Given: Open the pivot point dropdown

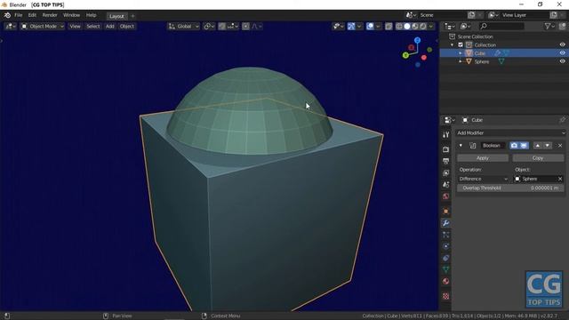Looking at the screenshot, I should tap(209, 27).
